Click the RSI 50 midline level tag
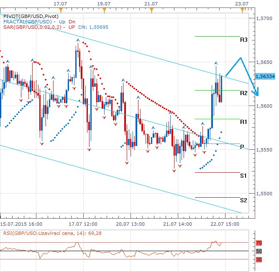This screenshot has width=279, height=272. [x=259, y=251]
